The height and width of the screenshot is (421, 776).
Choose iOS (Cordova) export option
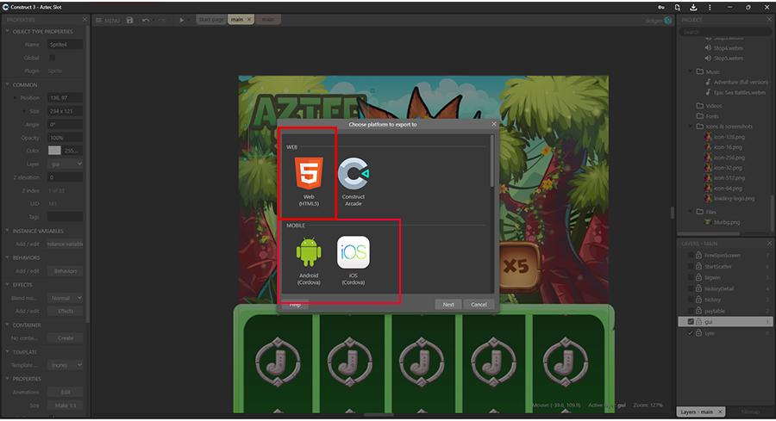click(353, 260)
